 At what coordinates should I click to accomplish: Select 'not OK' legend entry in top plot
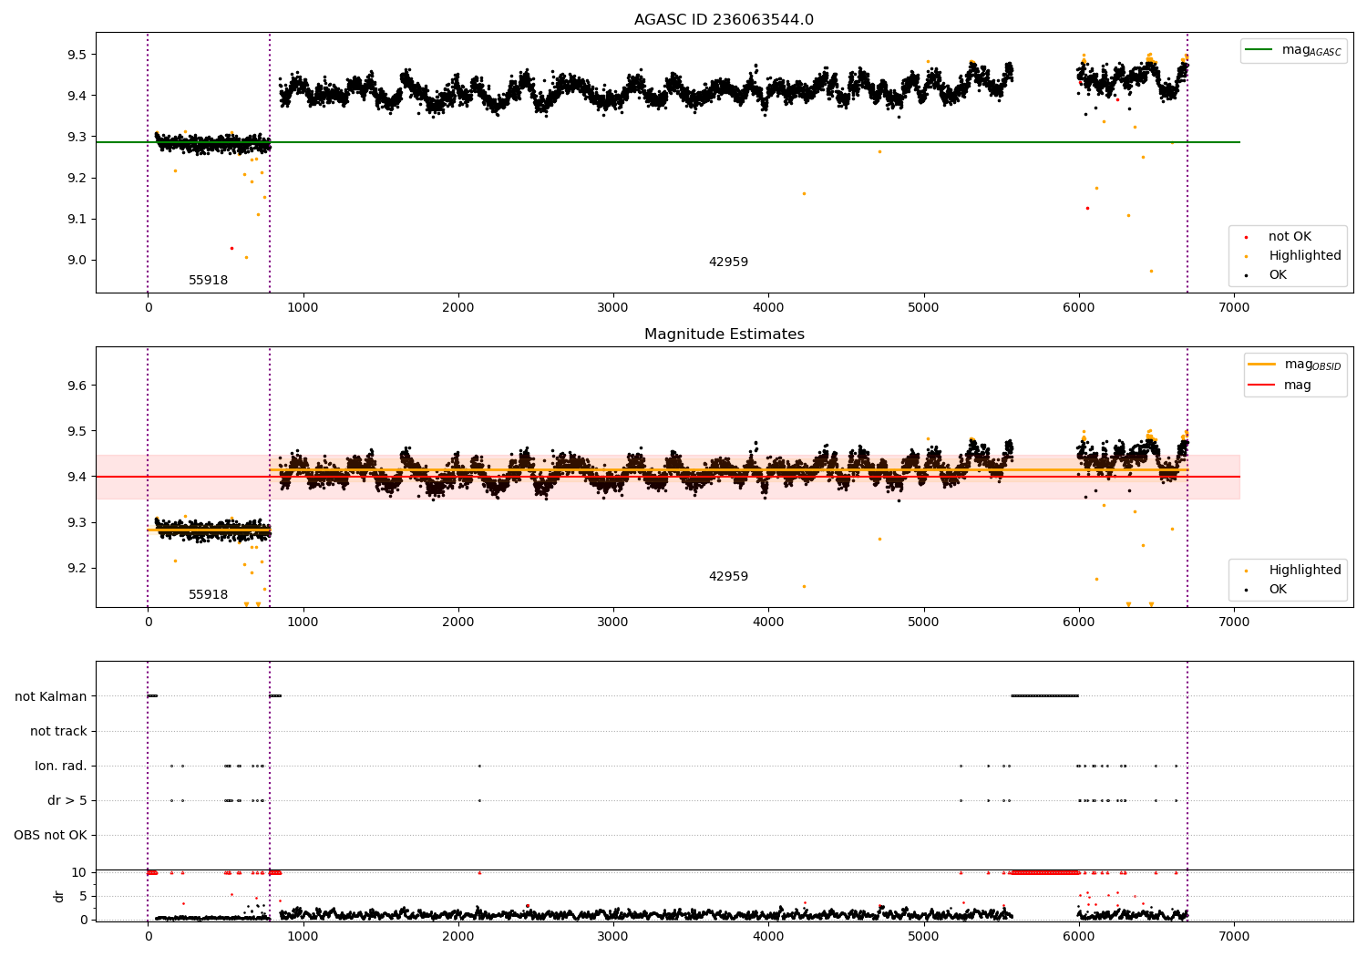pos(1290,237)
